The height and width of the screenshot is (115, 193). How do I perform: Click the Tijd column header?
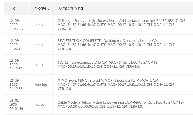pyautogui.click(x=12, y=8)
